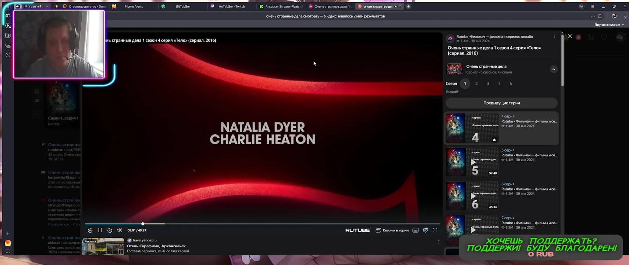Switch to YouTube 'Очень странные дела' tab
629x265 pixels.
pyautogui.click(x=330, y=6)
